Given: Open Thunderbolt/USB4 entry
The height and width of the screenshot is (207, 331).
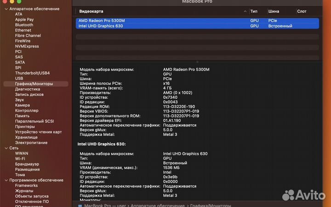Looking at the screenshot, I should (32, 73).
